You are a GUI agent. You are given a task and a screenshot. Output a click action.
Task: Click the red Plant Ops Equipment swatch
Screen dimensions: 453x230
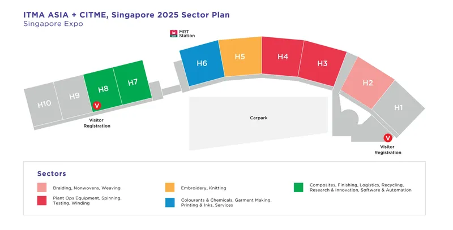tap(42, 201)
